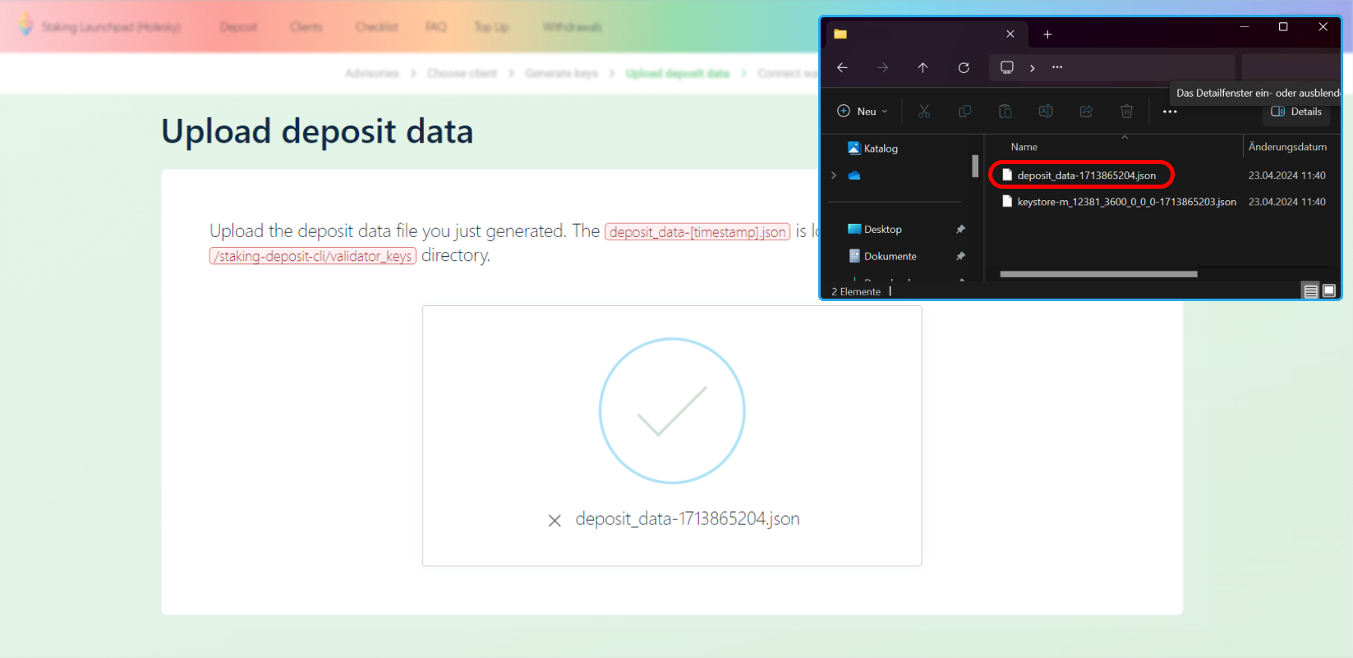Go back in File Explorer
1353x658 pixels.
842,67
